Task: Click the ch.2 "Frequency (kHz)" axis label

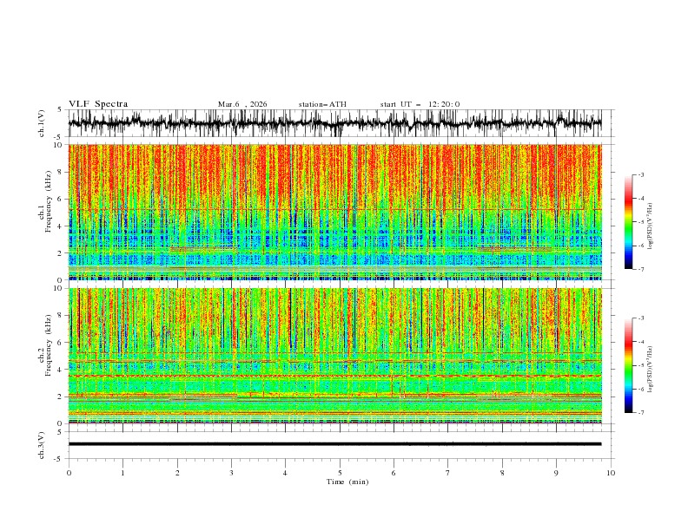Action: pyautogui.click(x=49, y=344)
